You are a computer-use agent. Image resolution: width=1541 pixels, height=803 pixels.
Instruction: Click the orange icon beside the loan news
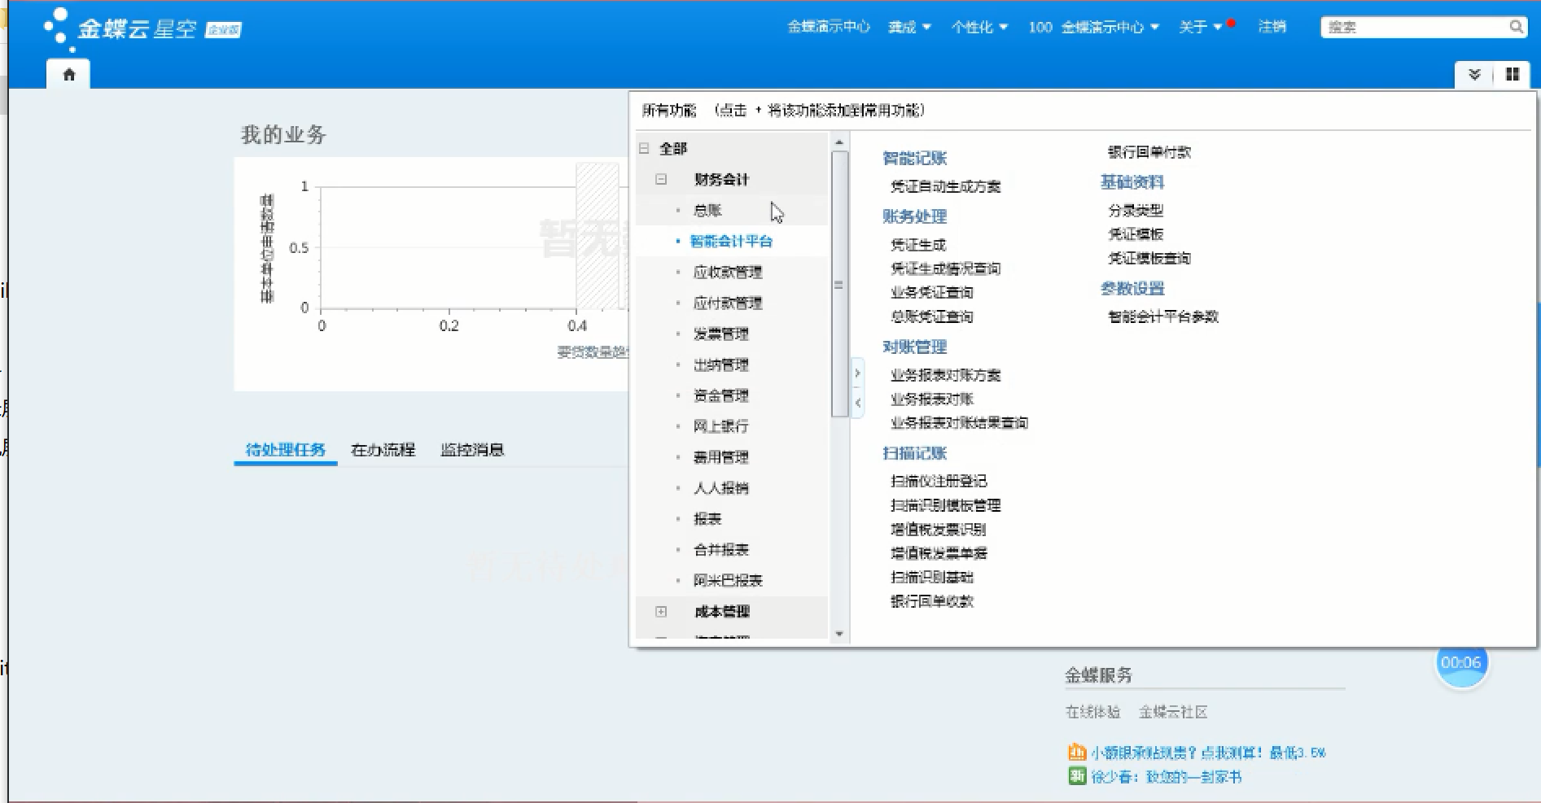(x=1077, y=753)
